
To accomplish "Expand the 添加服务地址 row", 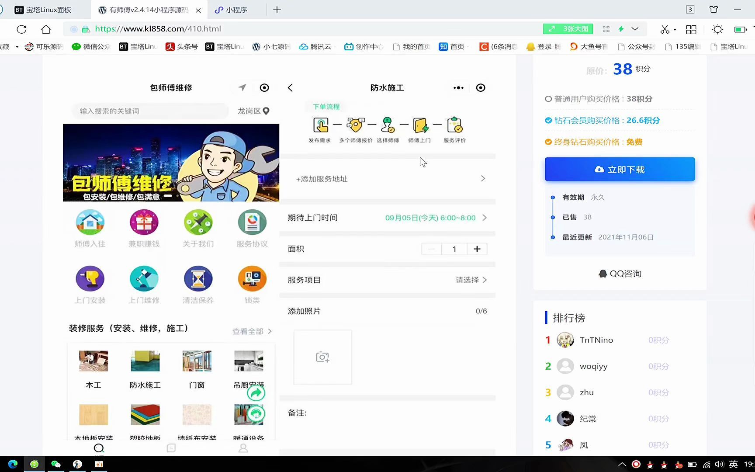I will 387,179.
